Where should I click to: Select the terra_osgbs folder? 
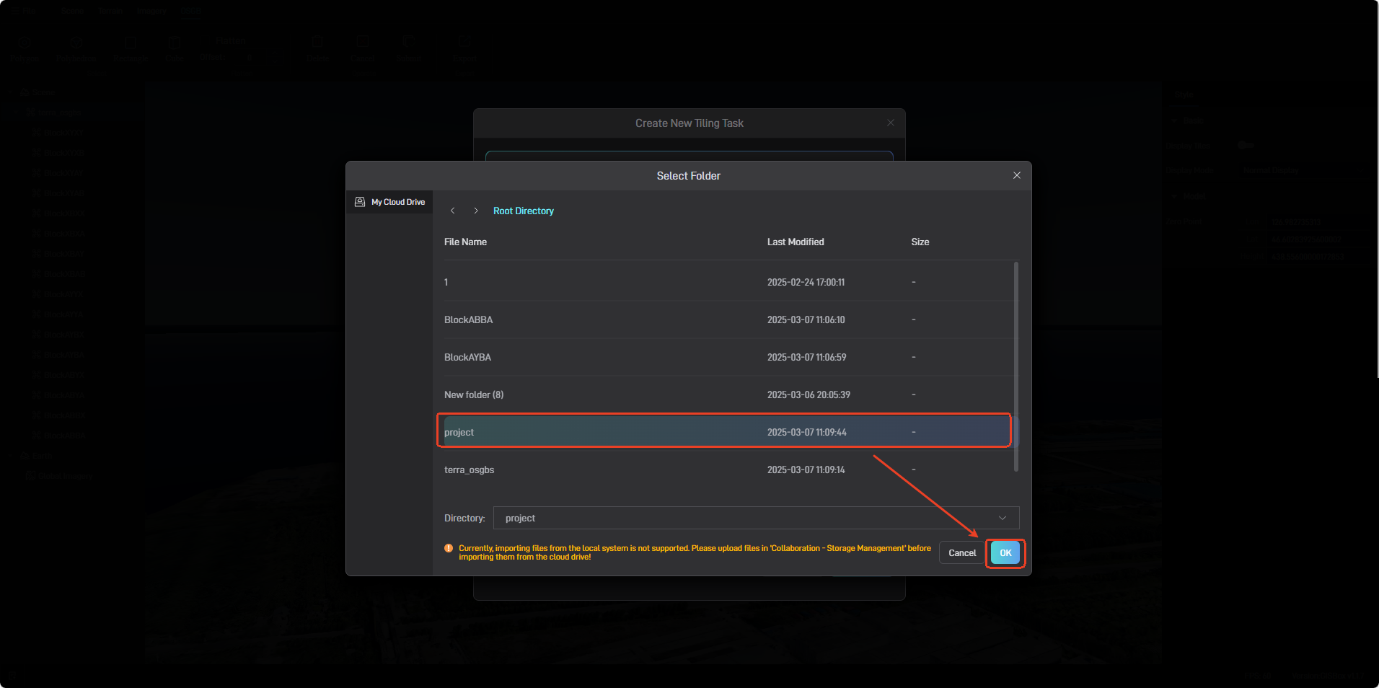[x=469, y=469]
